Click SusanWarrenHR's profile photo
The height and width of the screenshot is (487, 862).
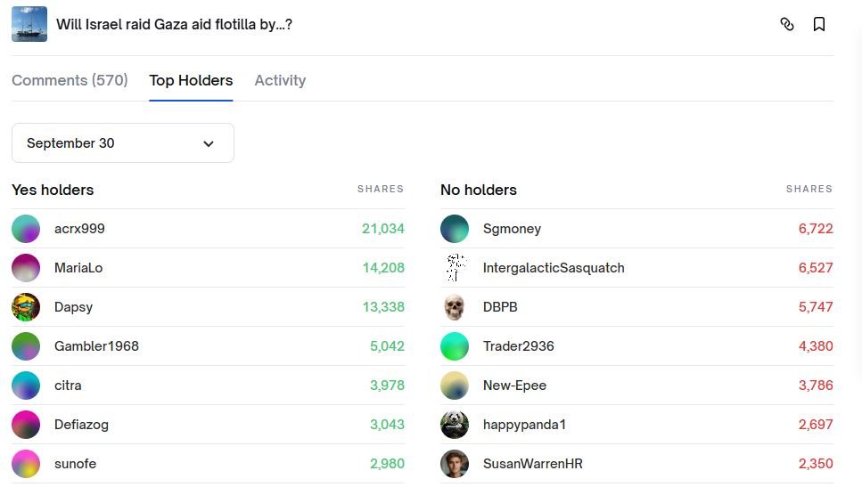point(455,464)
